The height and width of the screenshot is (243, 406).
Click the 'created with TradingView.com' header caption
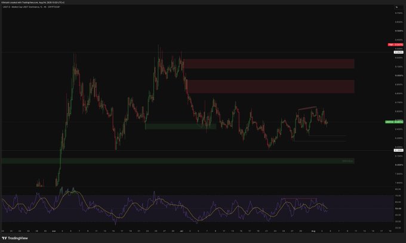click(33, 2)
